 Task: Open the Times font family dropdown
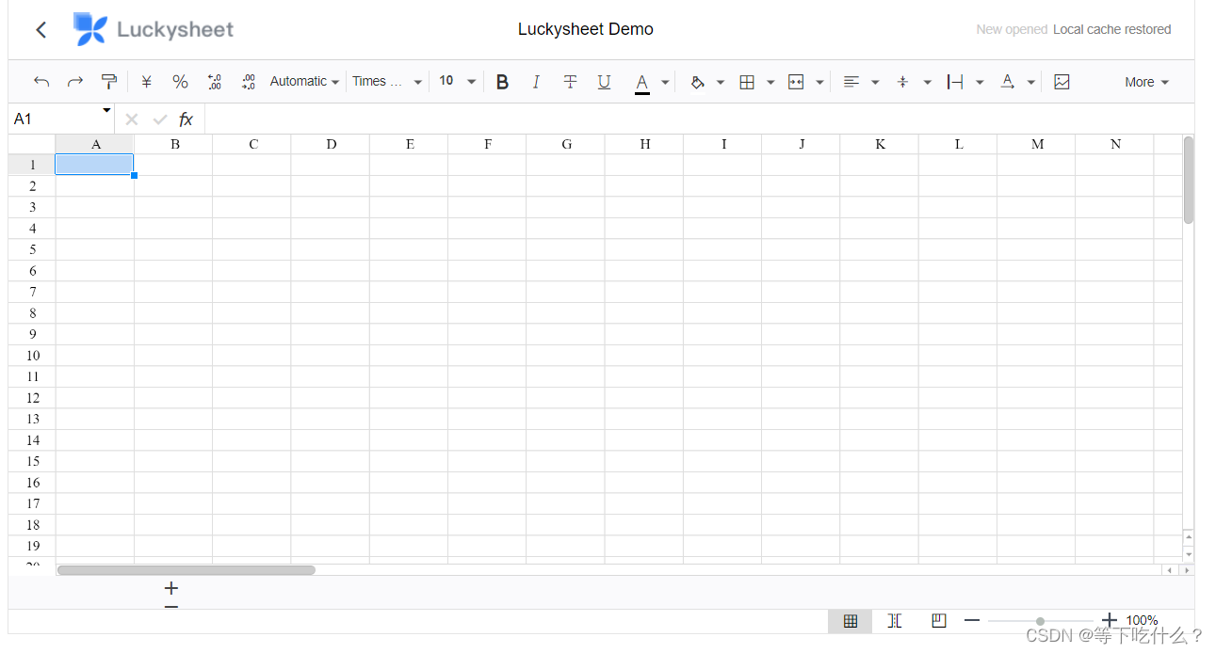point(387,82)
